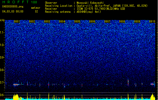Click the 0.6 frequency axis label
The width and height of the screenshot is (158, 100).
2,95
